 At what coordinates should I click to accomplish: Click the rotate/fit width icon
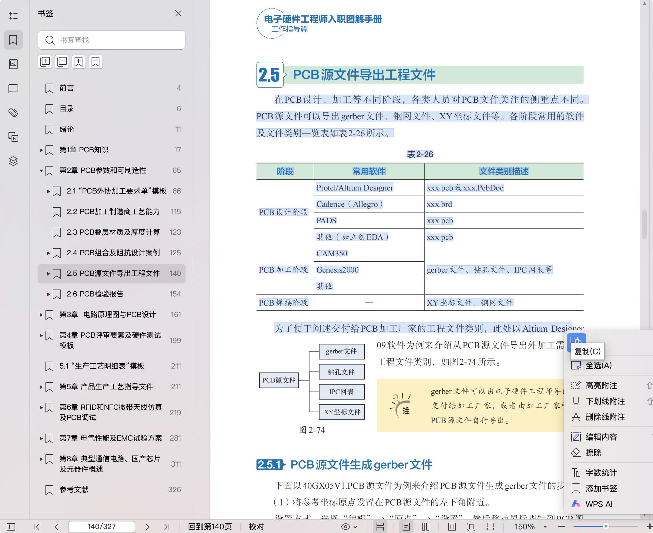tap(491, 527)
